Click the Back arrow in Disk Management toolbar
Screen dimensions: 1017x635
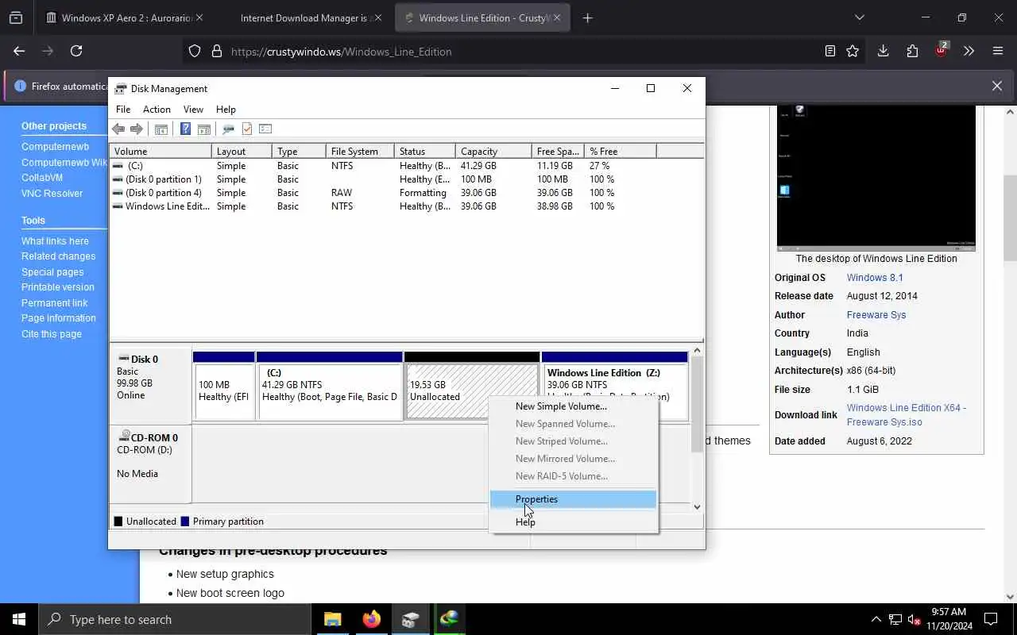(x=118, y=129)
